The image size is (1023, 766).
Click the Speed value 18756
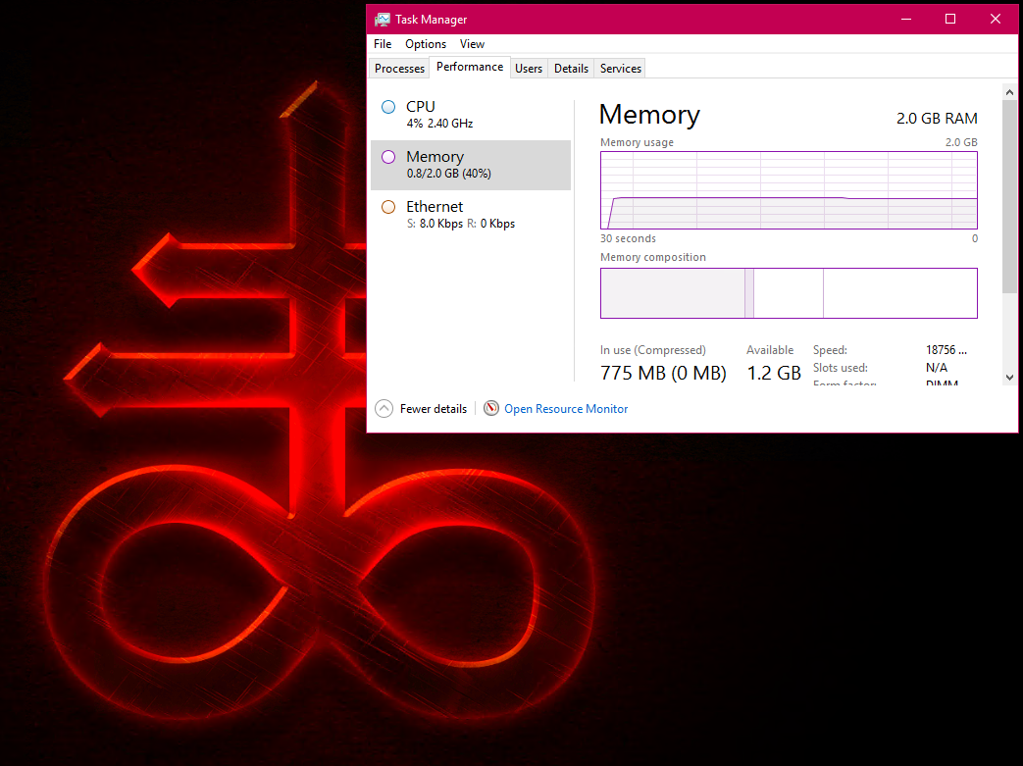(946, 350)
